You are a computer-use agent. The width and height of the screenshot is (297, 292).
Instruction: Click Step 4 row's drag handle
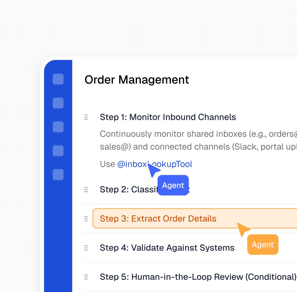click(x=86, y=248)
